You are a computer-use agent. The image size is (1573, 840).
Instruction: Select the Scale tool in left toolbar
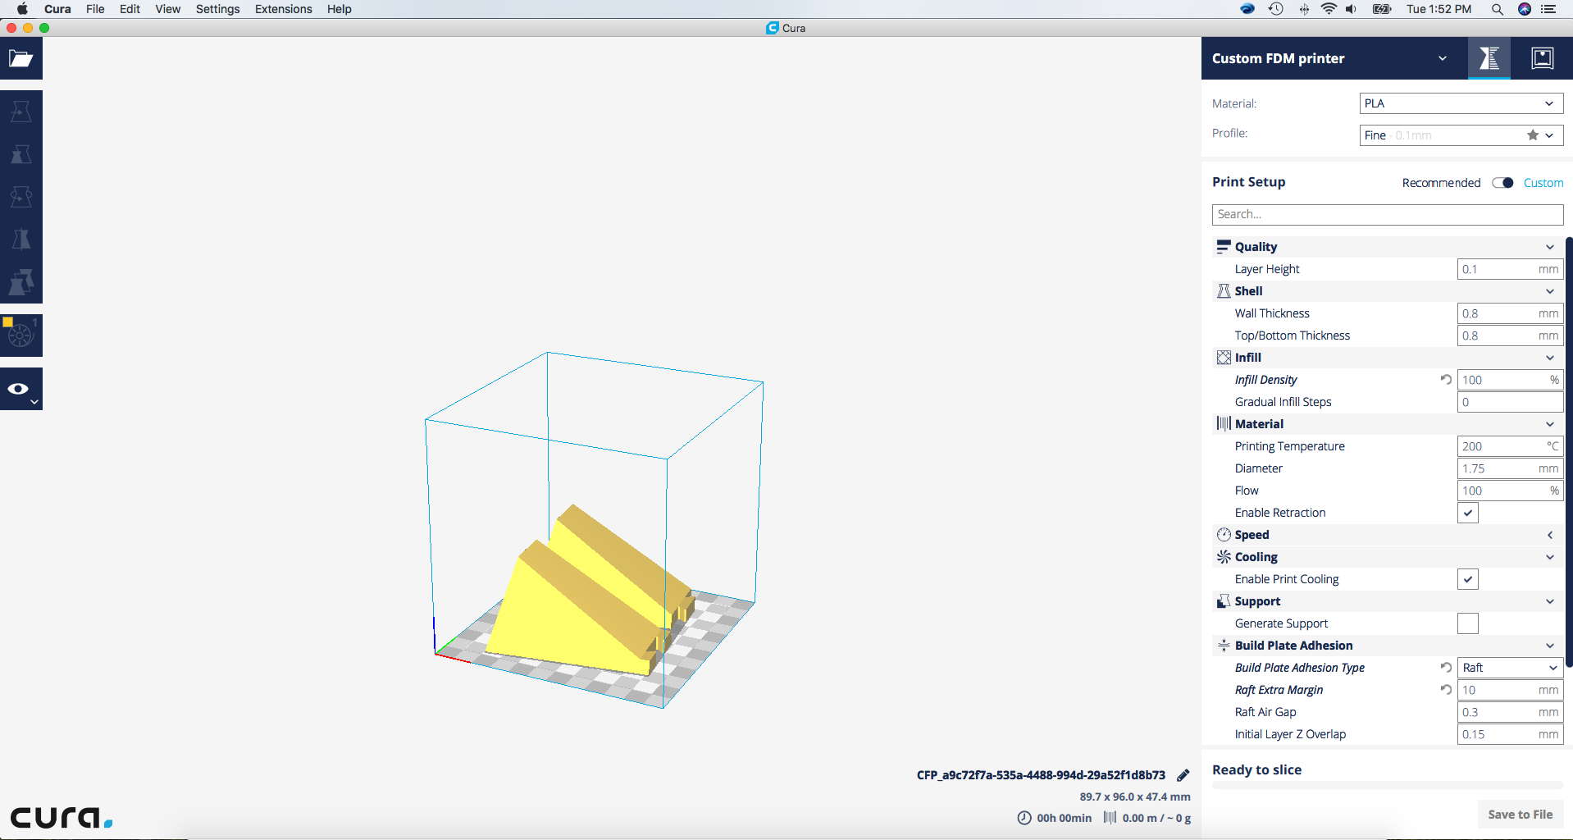click(21, 154)
